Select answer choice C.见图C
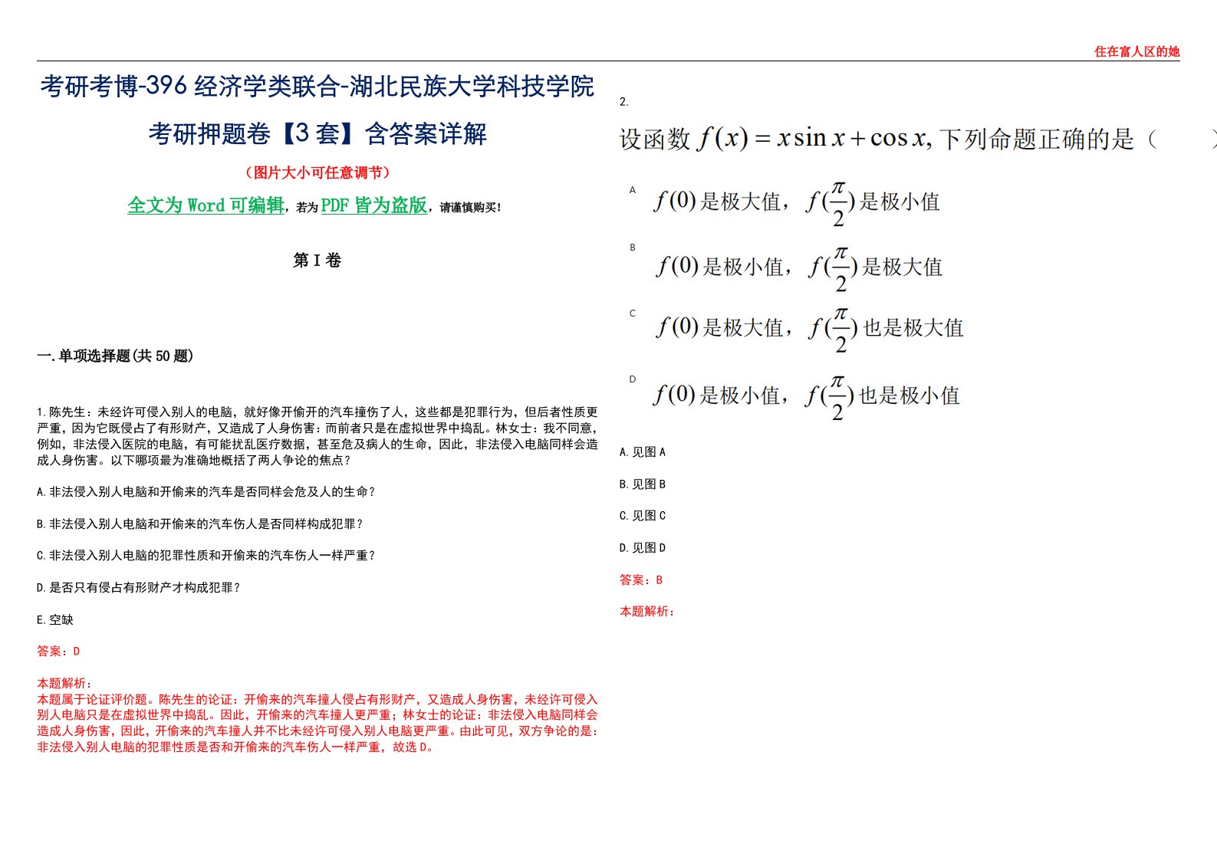This screenshot has height=860, width=1217. [x=643, y=516]
